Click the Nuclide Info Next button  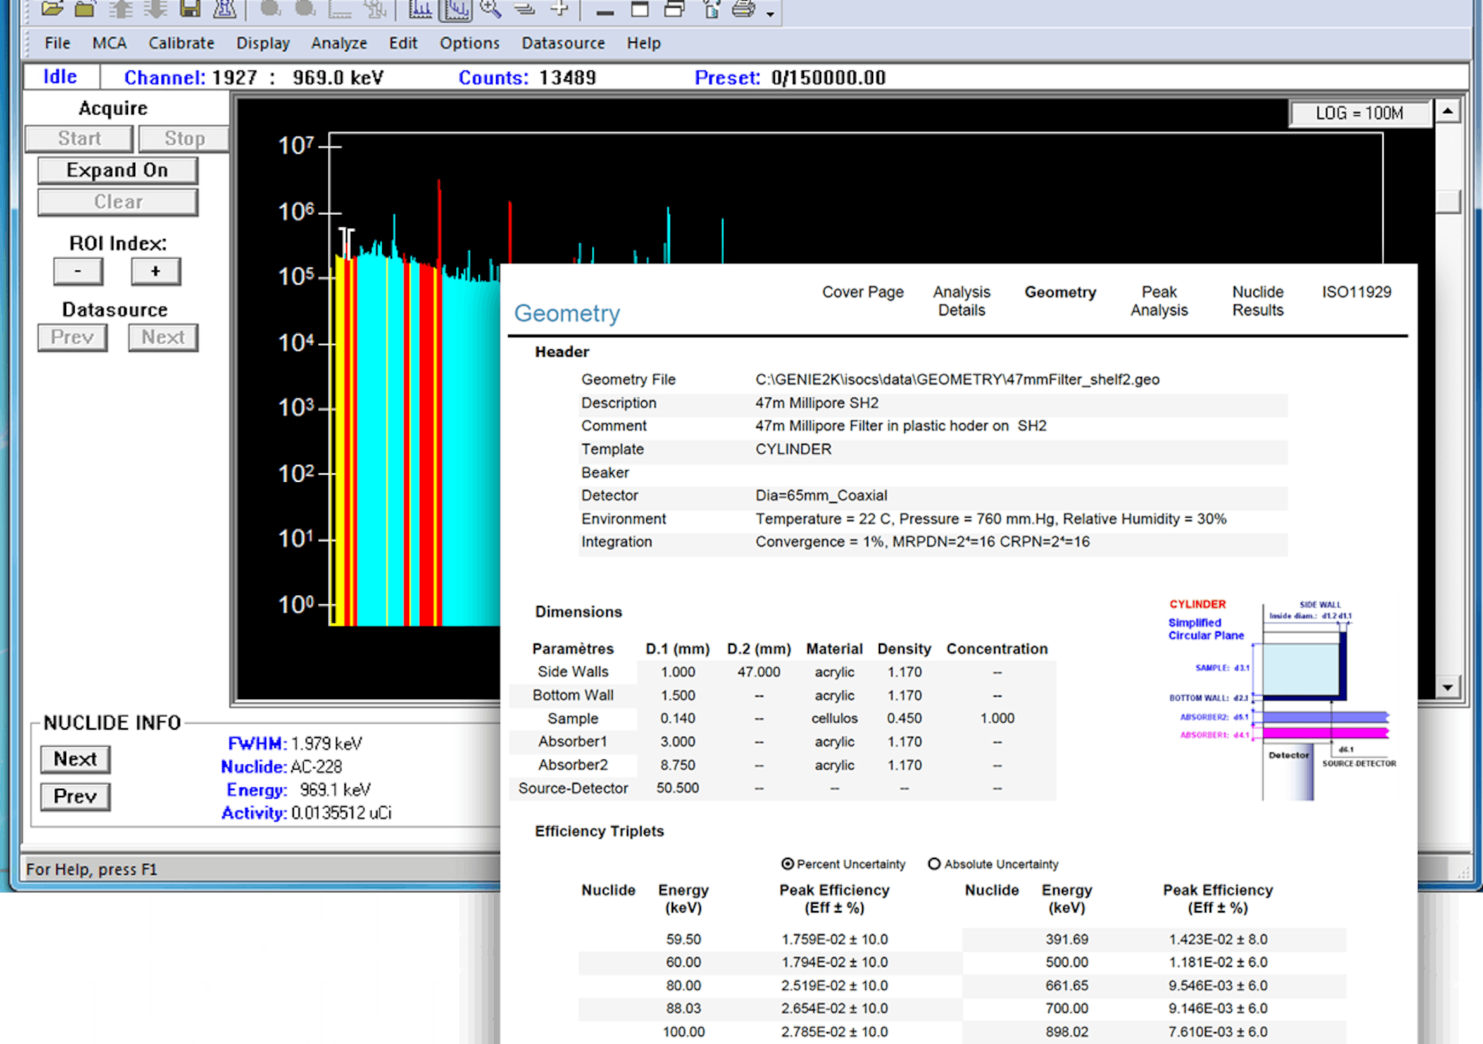point(73,757)
